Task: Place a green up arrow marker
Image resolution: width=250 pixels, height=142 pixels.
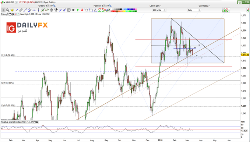Action: [78, 10]
